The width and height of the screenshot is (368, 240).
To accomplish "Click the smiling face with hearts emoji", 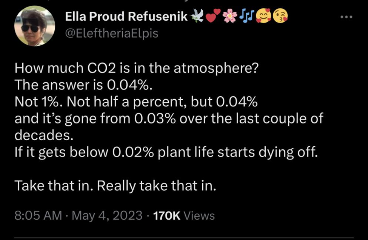I will (263, 16).
